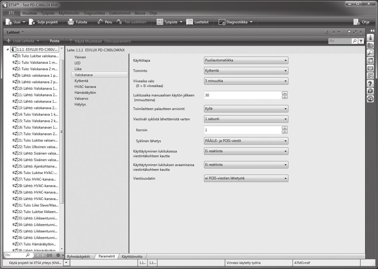
Task: Select the LED parameter page
Action: 77,63
